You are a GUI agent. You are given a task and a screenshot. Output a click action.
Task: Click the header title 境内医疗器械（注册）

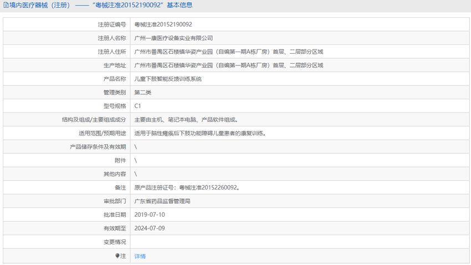[x=40, y=5]
